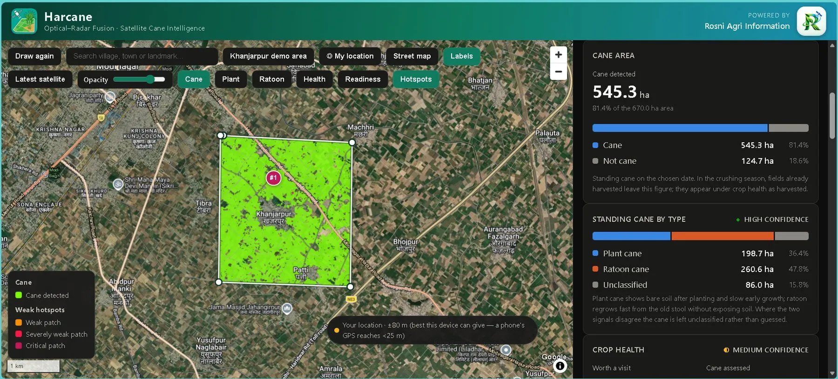Image resolution: width=838 pixels, height=379 pixels.
Task: Click the Not cane 124.7 ha row
Action: pos(700,161)
